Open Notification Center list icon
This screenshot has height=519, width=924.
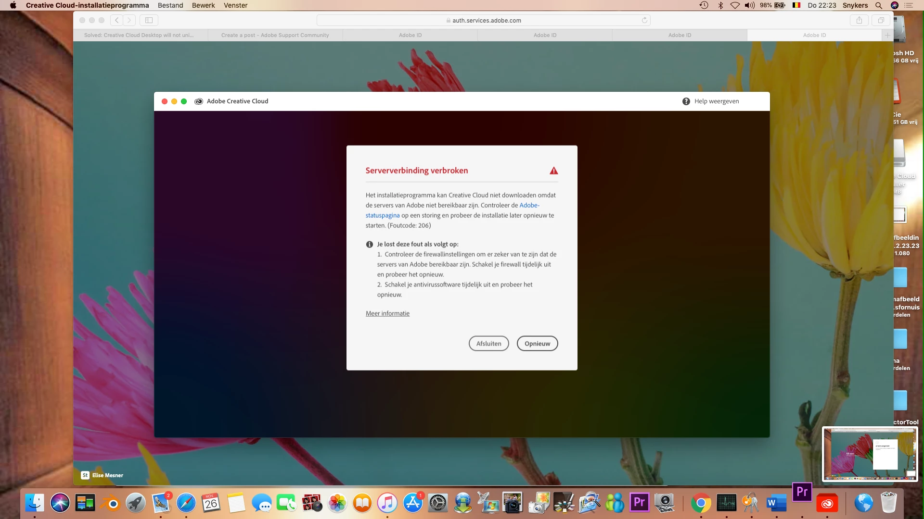909,5
